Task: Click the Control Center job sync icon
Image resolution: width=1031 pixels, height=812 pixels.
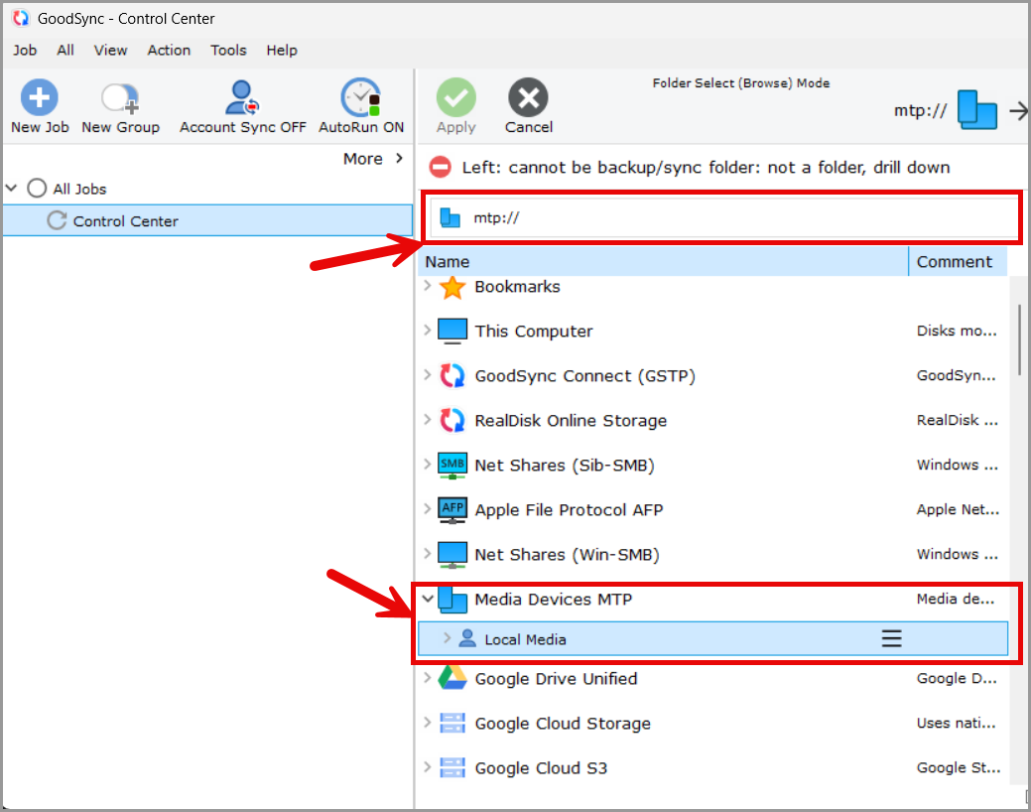Action: coord(57,220)
